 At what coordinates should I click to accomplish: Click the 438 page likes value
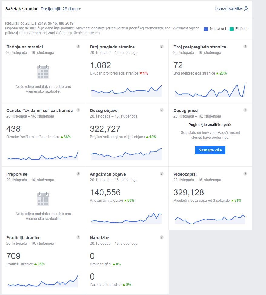tap(13, 129)
